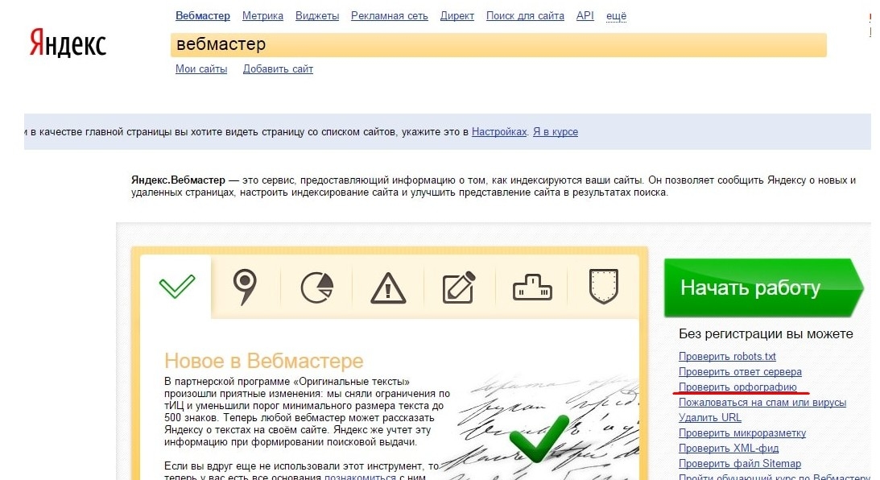Open the Вебмастер menu item
Screen dimensions: 880x480
coord(203,16)
